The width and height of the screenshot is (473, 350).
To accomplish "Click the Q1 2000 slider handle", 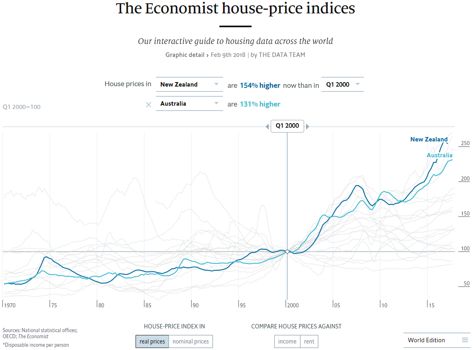I will [287, 126].
